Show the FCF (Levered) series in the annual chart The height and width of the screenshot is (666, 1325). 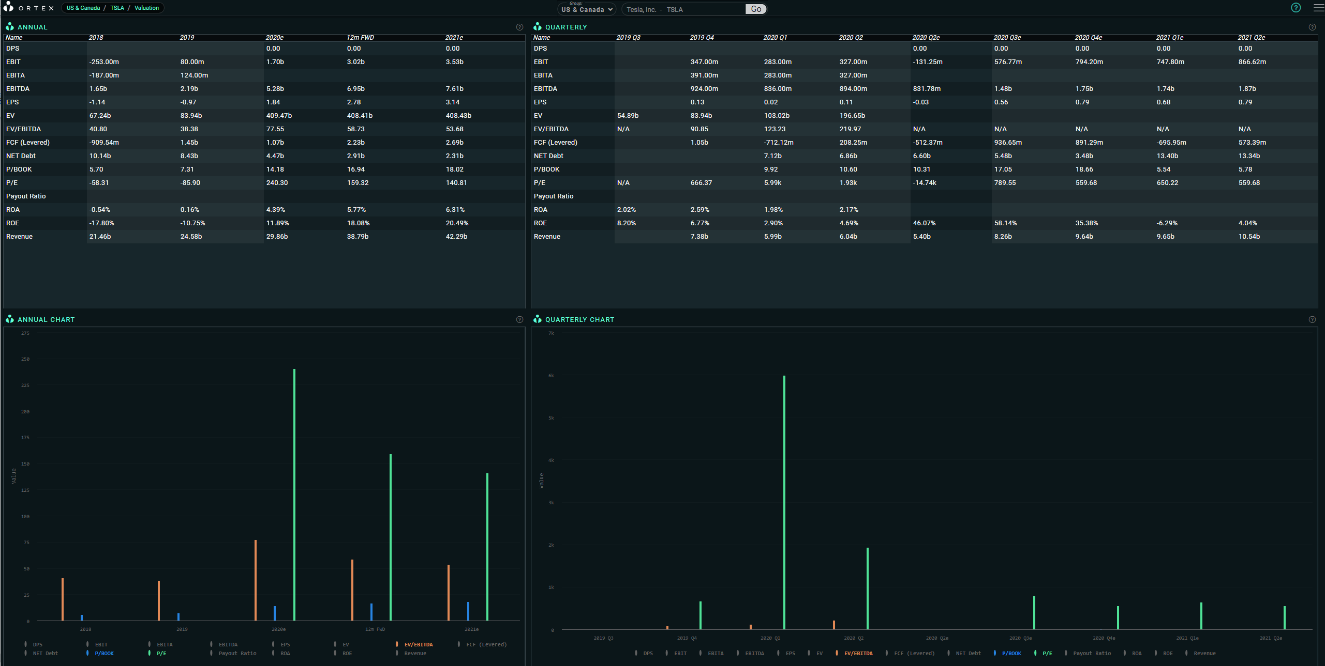pyautogui.click(x=485, y=644)
